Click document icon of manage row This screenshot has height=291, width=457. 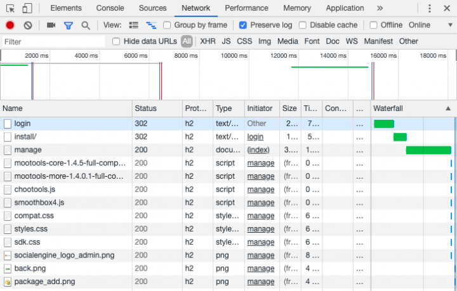(x=7, y=150)
